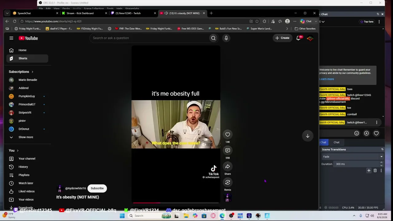Image resolution: width=393 pixels, height=221 pixels.
Task: Click the YouTube logo
Action: pos(28,38)
